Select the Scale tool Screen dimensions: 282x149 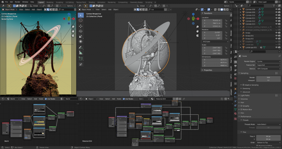(x=81, y=37)
